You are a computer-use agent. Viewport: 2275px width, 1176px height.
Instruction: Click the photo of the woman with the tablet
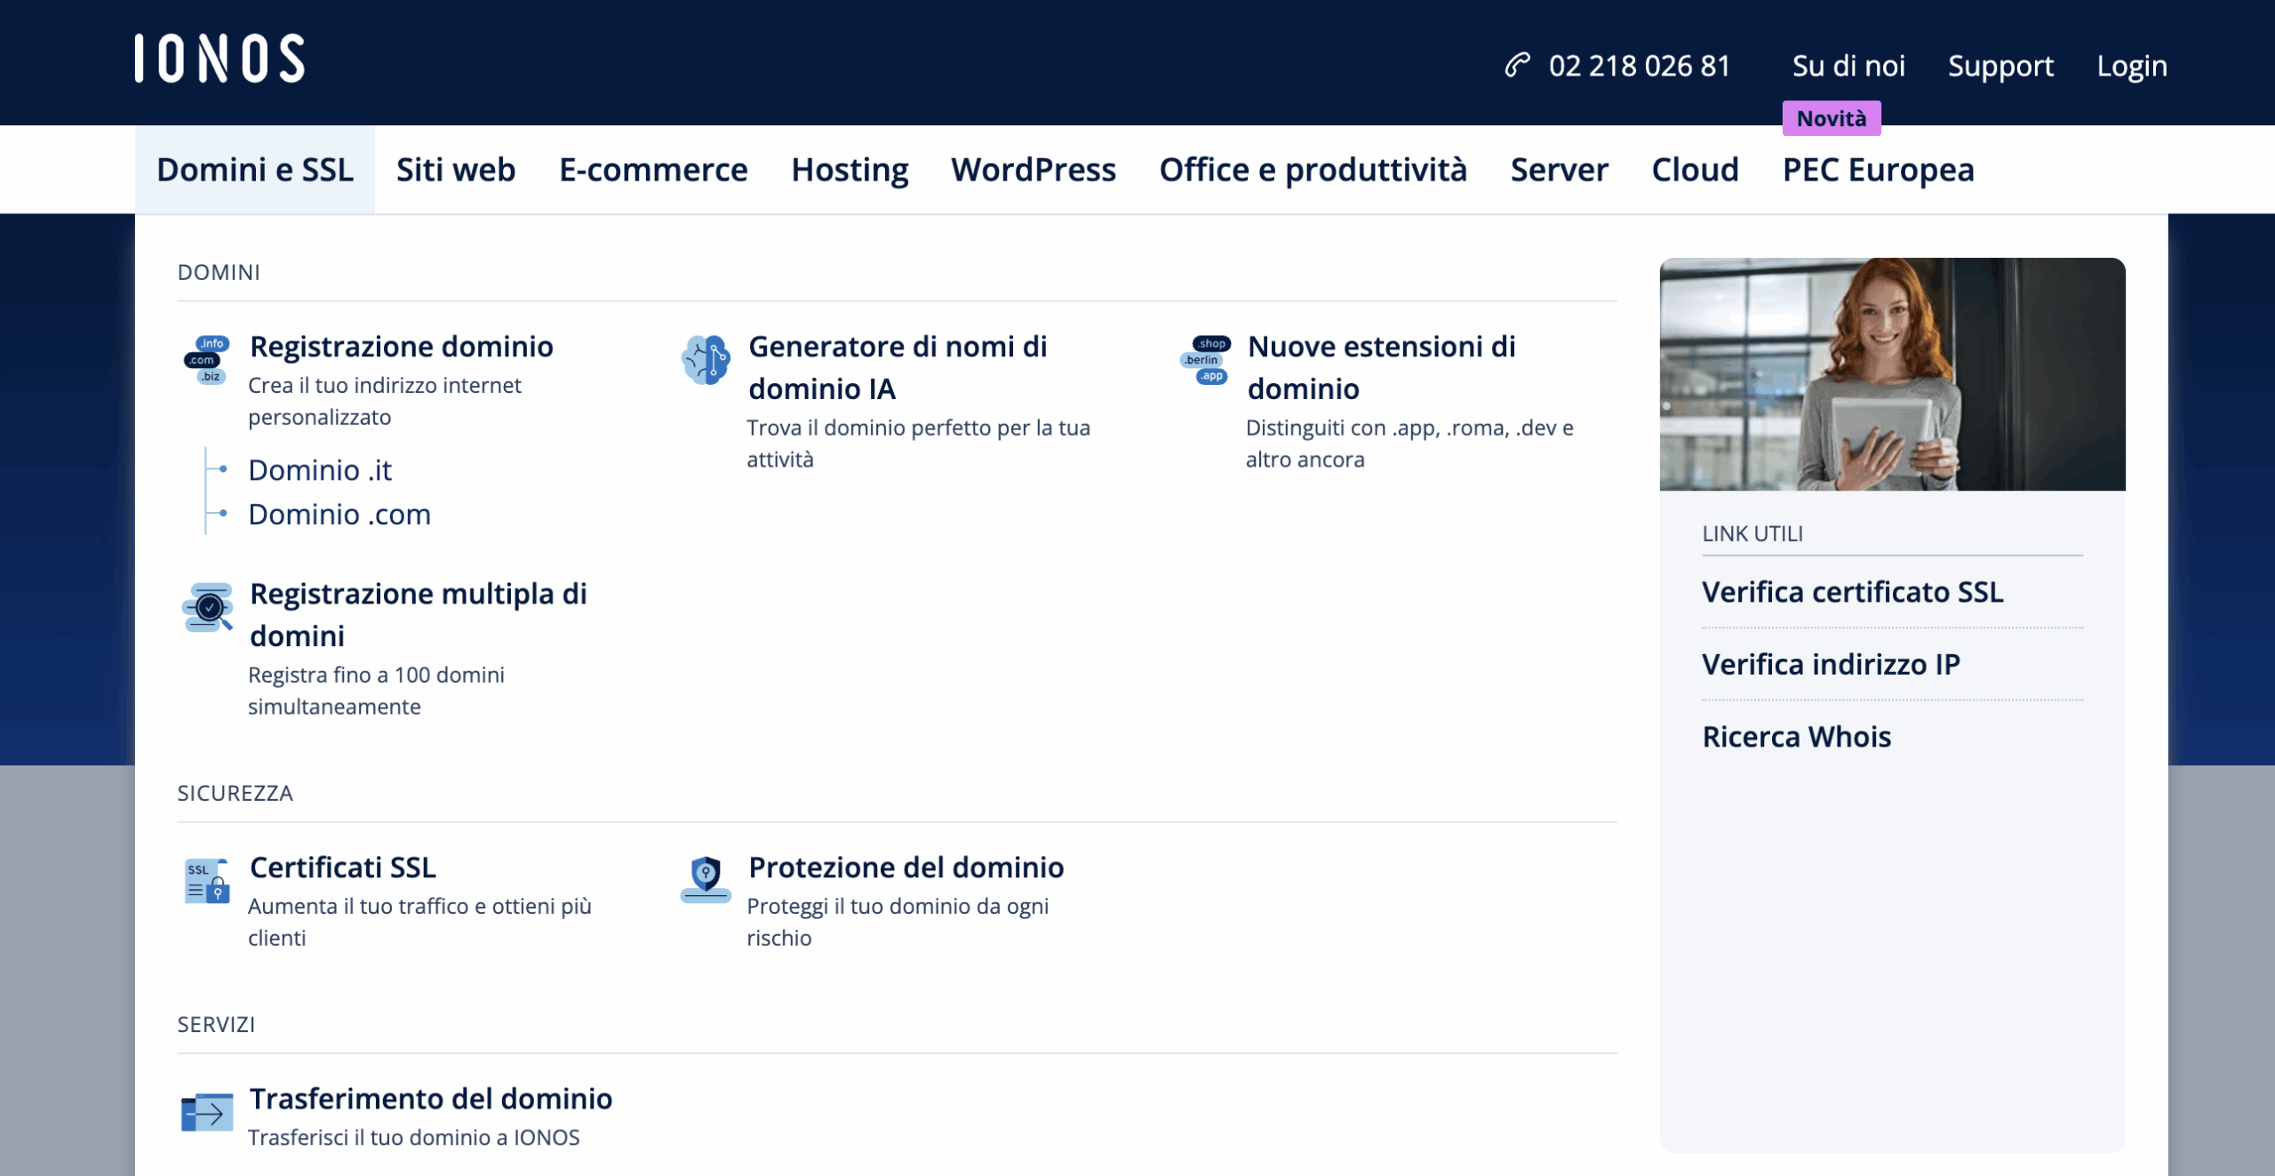click(1891, 374)
